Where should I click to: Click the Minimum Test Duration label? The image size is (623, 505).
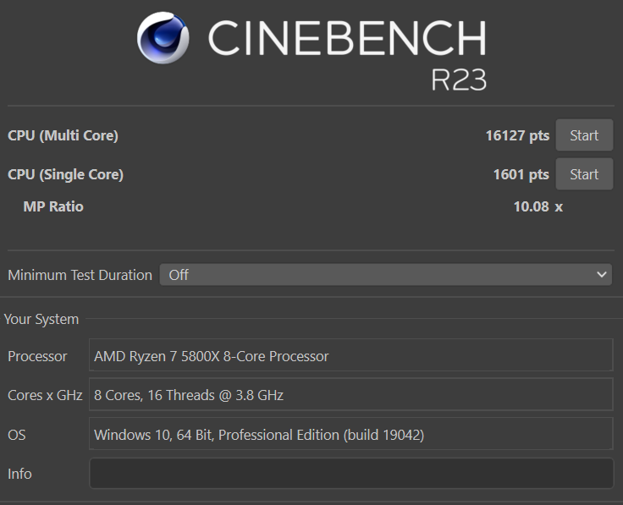[x=80, y=275]
